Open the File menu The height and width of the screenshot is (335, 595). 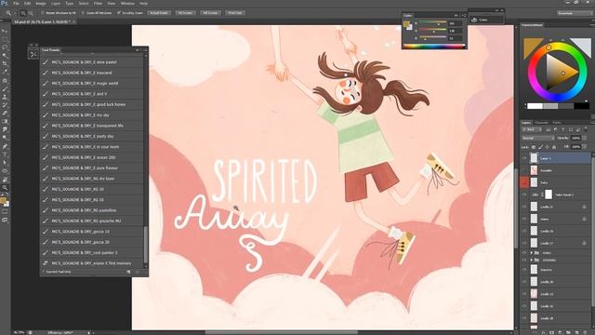(16, 4)
